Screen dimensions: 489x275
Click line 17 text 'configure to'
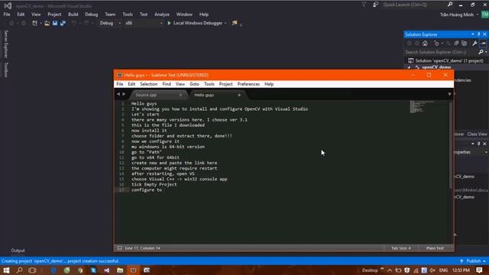click(146, 189)
